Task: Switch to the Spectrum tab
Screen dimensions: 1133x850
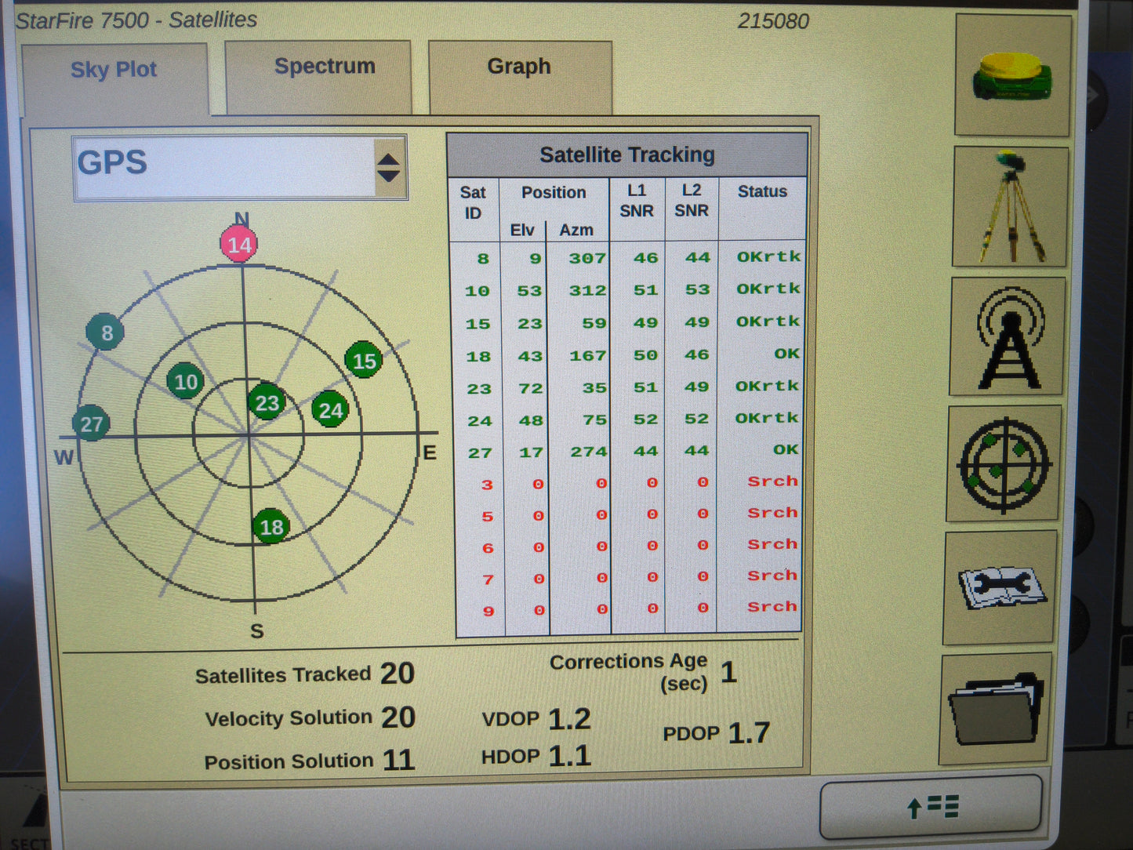Action: (318, 77)
